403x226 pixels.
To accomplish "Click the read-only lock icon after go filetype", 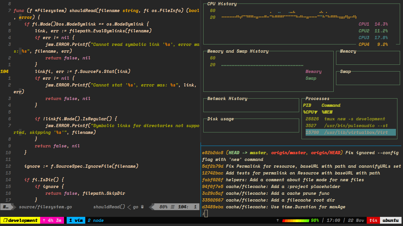I will tap(142, 207).
